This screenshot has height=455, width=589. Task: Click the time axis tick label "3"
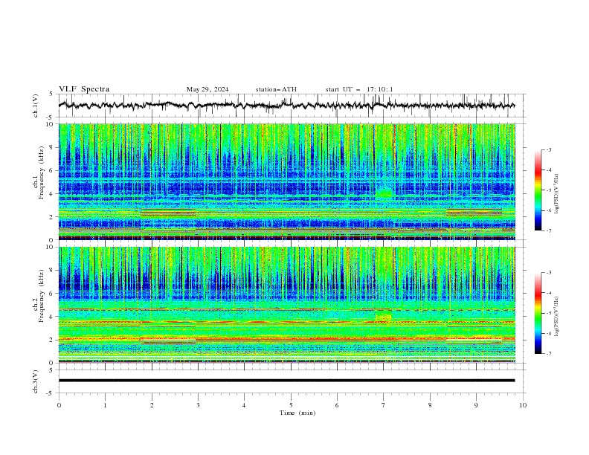pos(198,405)
